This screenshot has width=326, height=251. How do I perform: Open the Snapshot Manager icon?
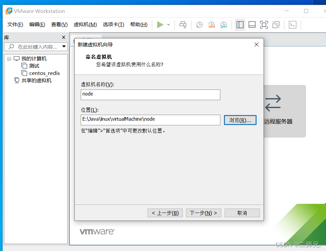[223, 25]
